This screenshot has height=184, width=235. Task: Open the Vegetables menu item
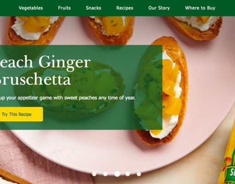click(31, 8)
